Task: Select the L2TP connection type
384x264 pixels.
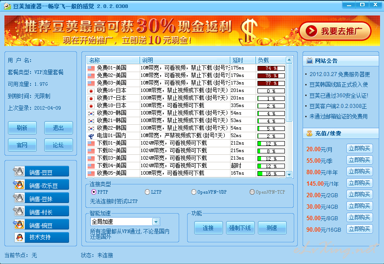Action: (147, 192)
